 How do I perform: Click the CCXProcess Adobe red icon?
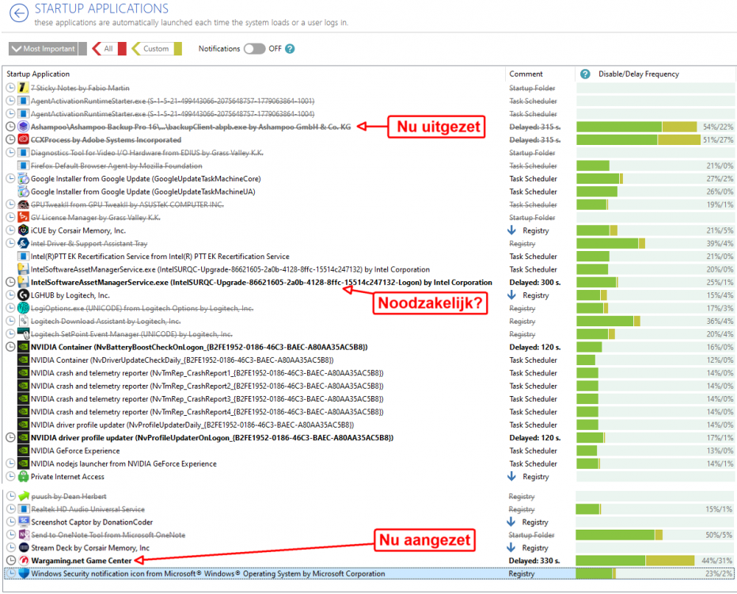[x=23, y=139]
